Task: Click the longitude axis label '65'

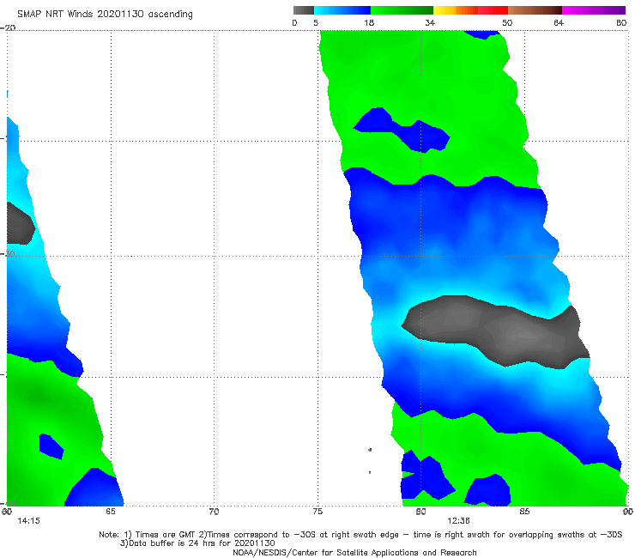Action: tap(111, 512)
